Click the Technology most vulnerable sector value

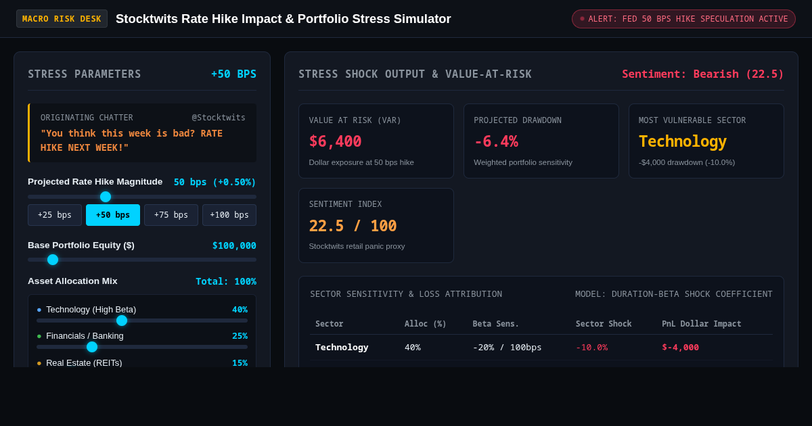point(683,141)
